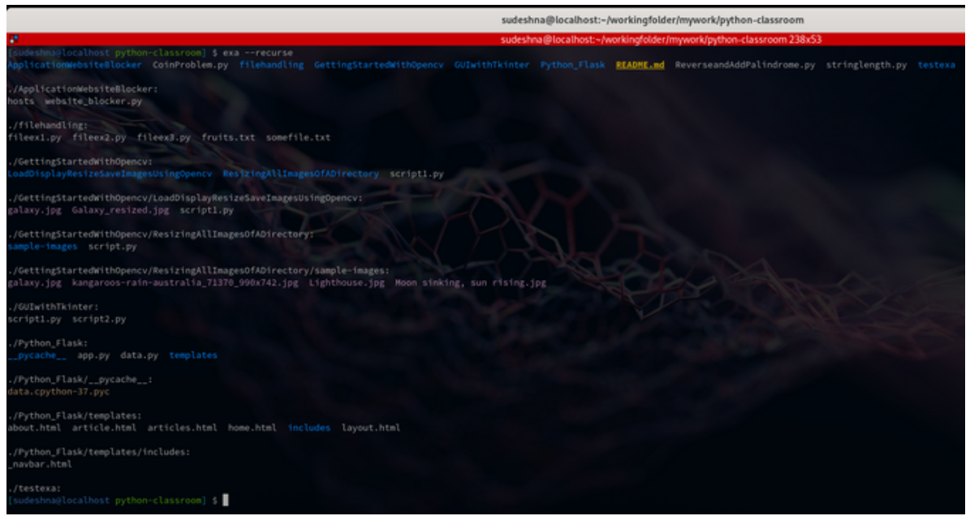
Task: Select 'layout.html' file name
Action: (x=371, y=428)
